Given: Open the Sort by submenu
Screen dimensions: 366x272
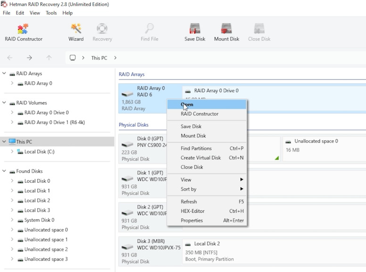Looking at the screenshot, I should [x=207, y=189].
